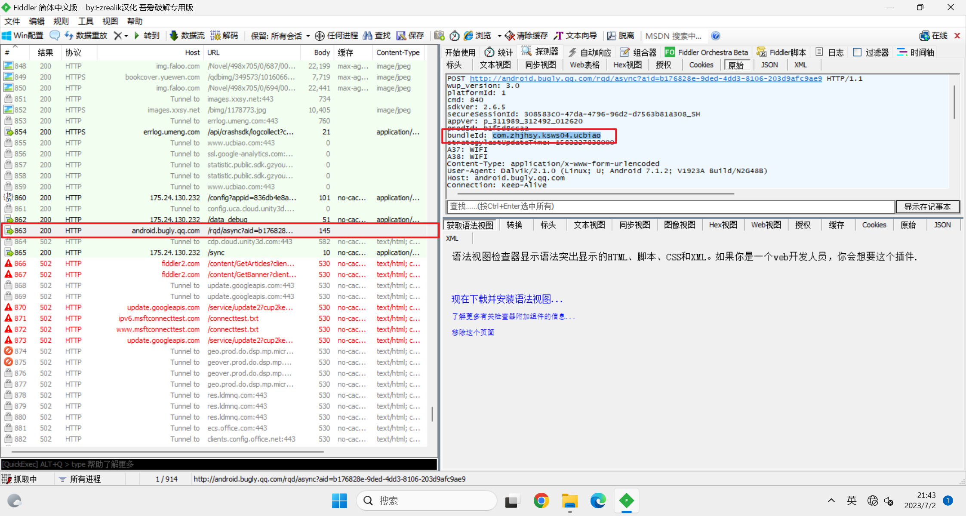The height and width of the screenshot is (516, 966).
Task: Open the 规则 menu
Action: point(61,21)
